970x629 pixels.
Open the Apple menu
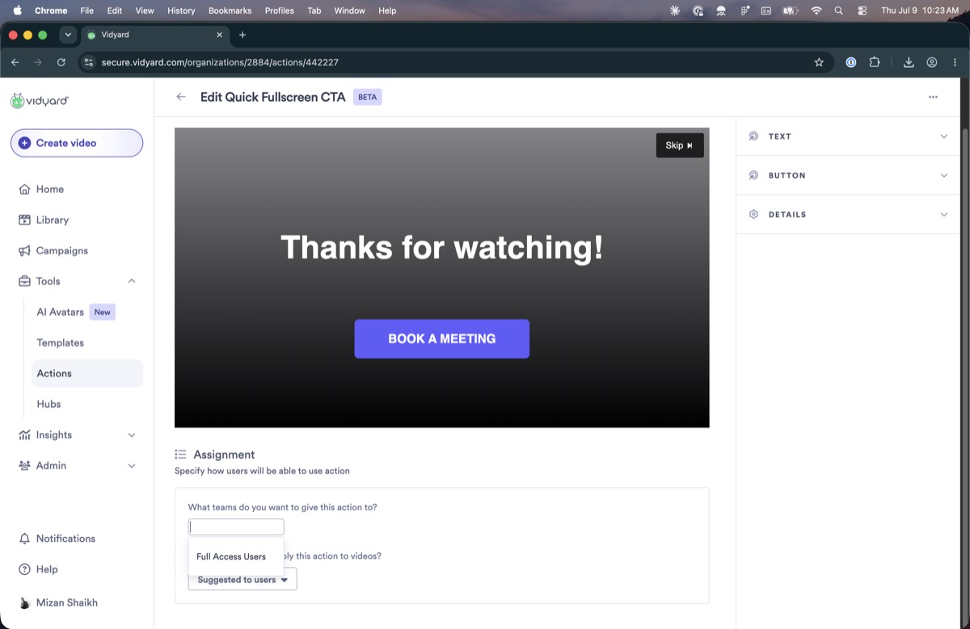point(17,10)
